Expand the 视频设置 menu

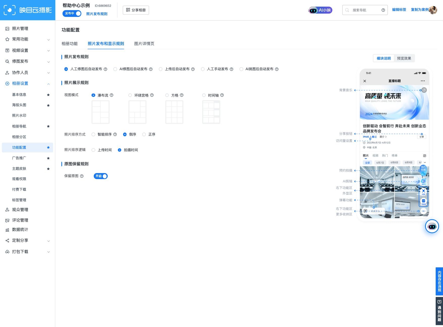(x=27, y=51)
